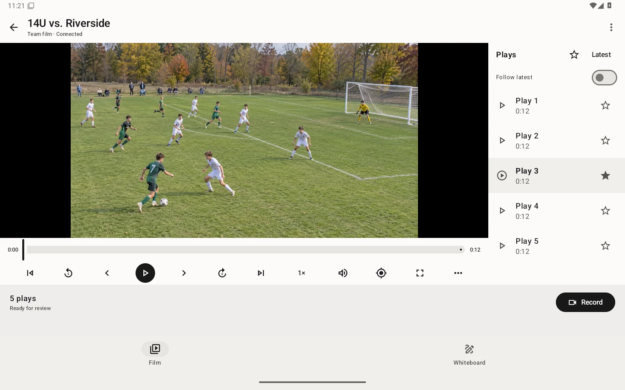
Task: Replay the selected Play 3 circle icon
Action: (x=502, y=175)
